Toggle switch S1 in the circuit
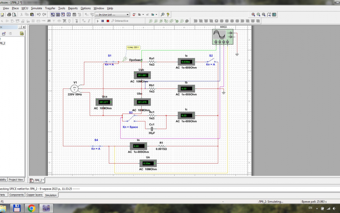The height and width of the screenshot is (213, 340). click(110, 62)
